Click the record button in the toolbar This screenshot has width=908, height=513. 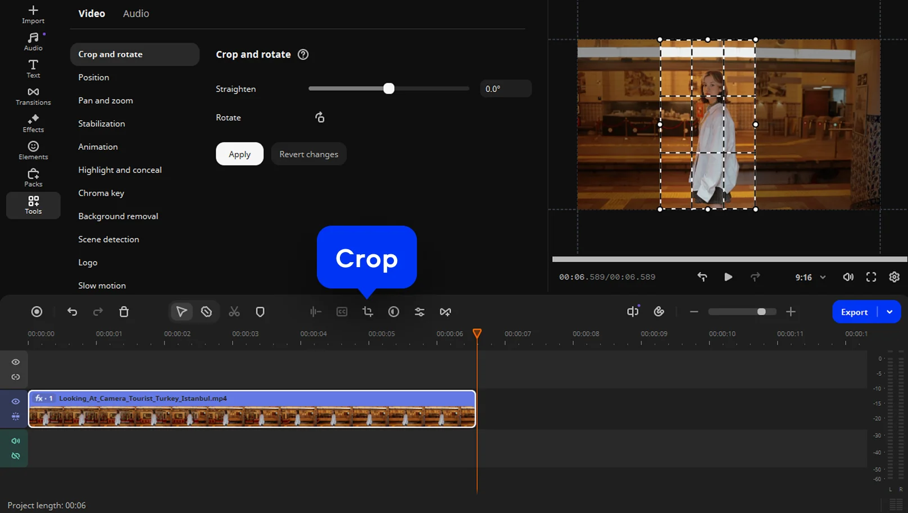coord(37,312)
